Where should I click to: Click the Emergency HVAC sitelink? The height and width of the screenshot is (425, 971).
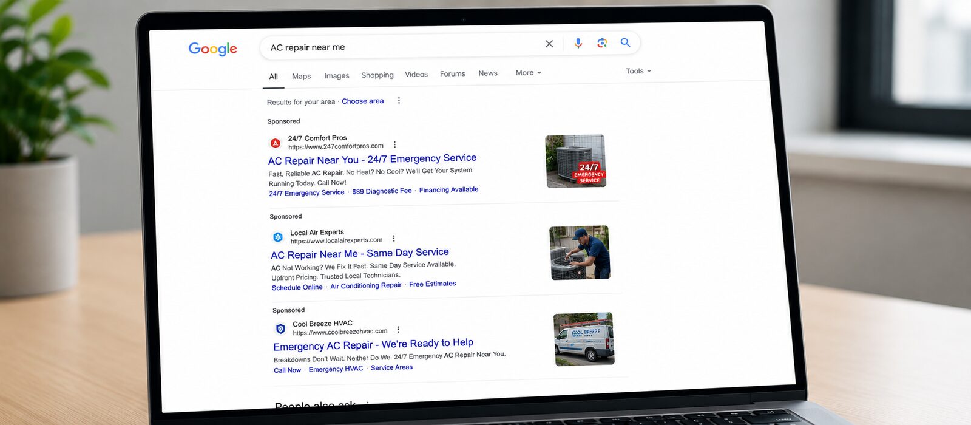336,369
